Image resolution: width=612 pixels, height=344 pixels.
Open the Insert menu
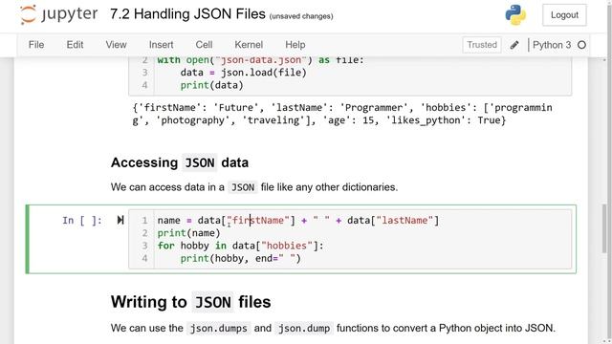pos(161,45)
